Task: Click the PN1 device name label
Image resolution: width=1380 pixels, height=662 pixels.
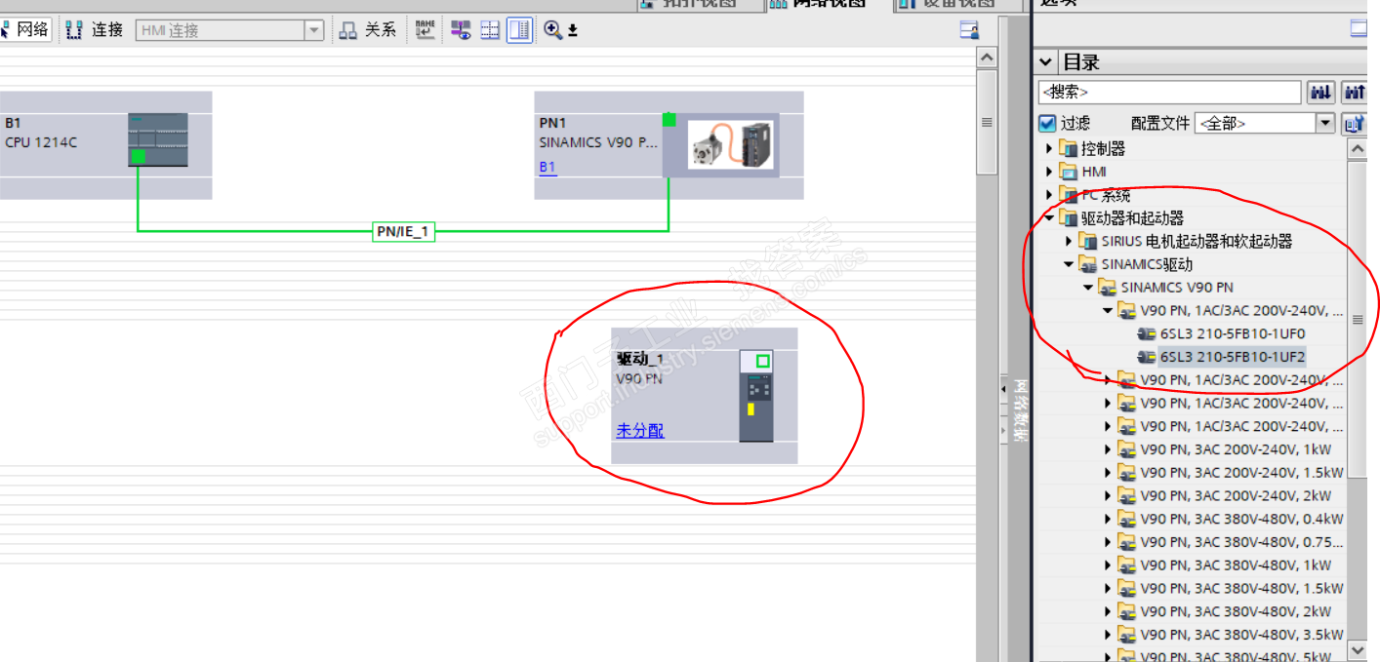Action: click(x=552, y=123)
